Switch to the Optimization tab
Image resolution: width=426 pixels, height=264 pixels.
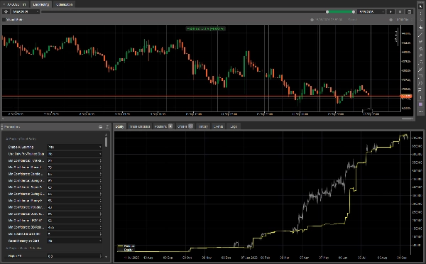coord(65,4)
